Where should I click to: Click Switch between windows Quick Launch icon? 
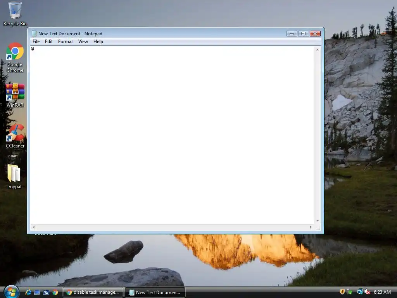(46, 292)
